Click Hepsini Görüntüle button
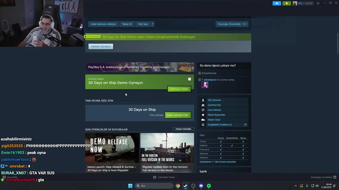The image size is (339, 190). tap(183, 129)
